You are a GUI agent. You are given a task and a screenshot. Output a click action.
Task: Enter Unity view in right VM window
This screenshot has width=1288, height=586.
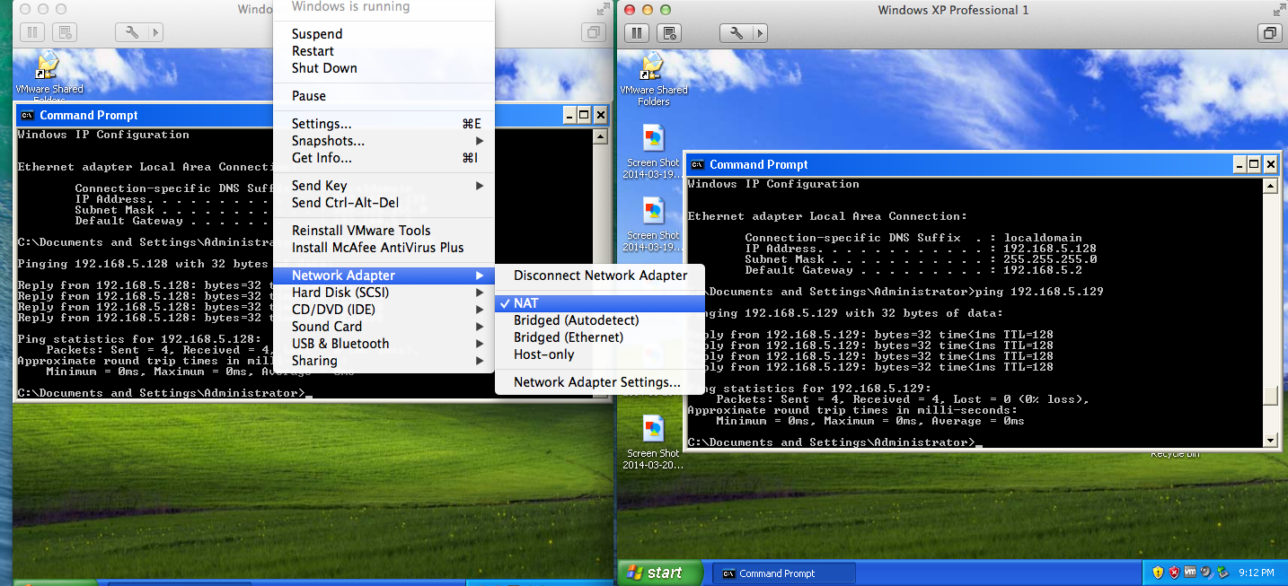[1270, 33]
